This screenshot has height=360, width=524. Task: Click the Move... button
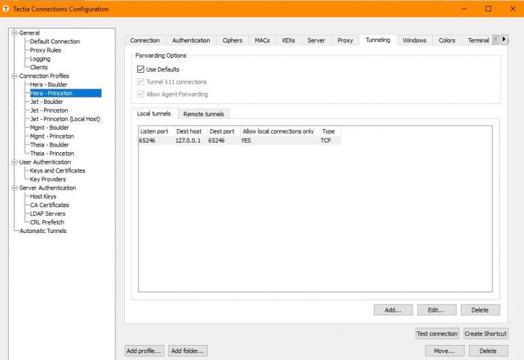click(445, 350)
